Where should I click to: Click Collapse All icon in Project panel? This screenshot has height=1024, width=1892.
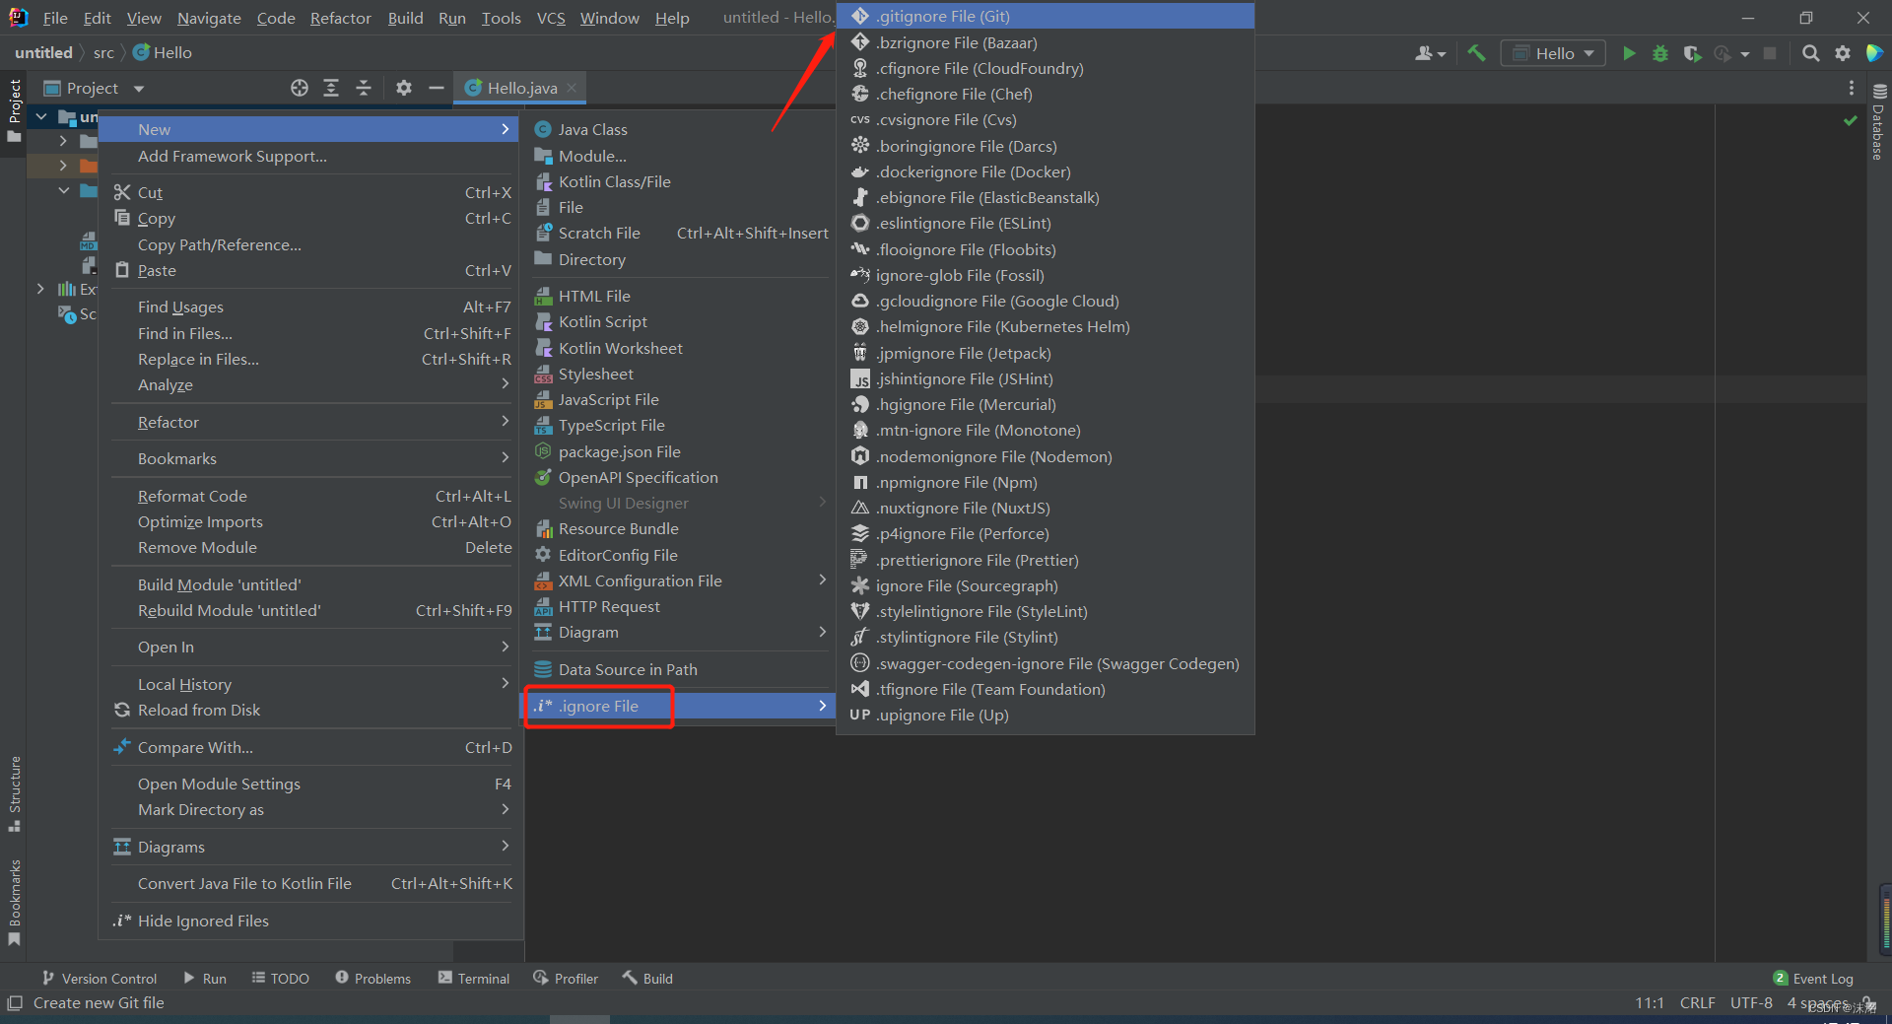364,88
